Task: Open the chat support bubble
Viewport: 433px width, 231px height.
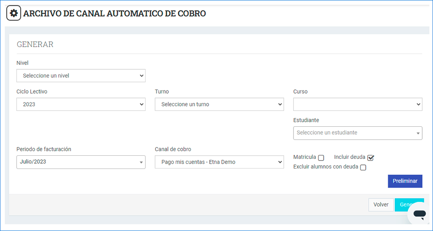Action: [x=419, y=214]
